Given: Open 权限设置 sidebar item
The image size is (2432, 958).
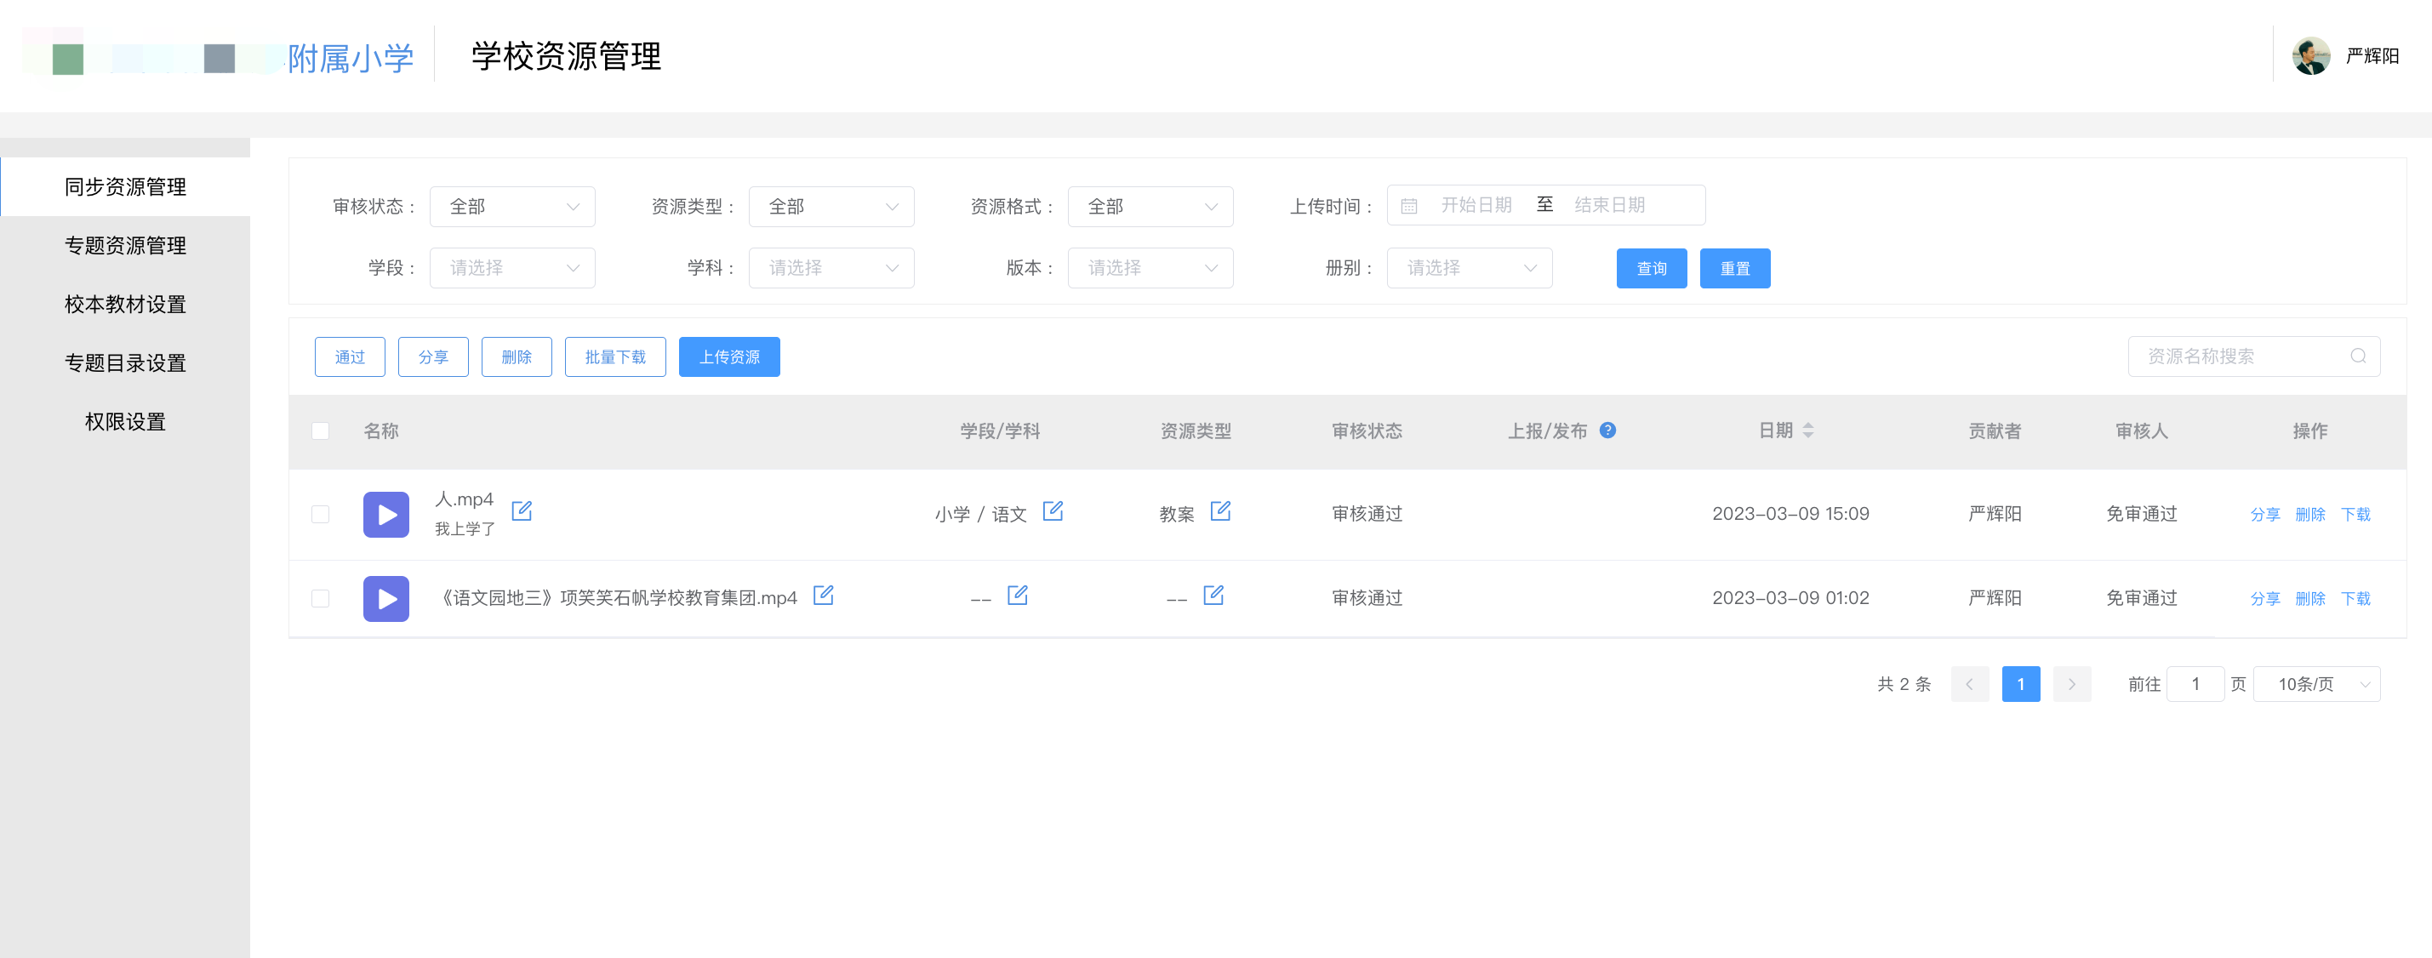Looking at the screenshot, I should point(126,422).
